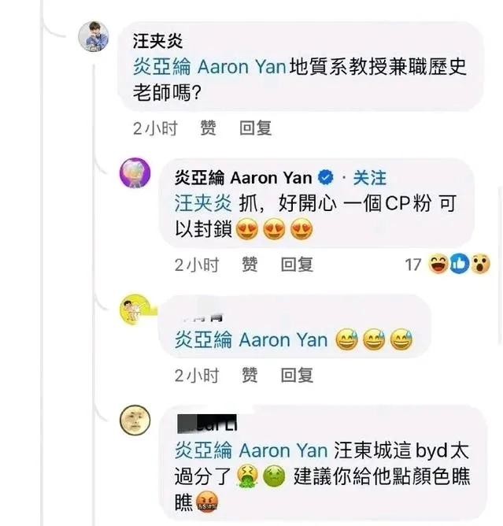Click the 汪夹炎 commenter name
The image size is (503, 526).
[157, 41]
